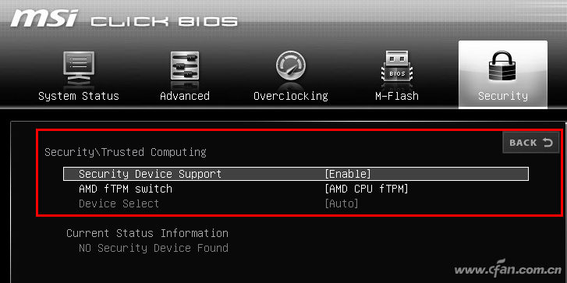Open Device Select Auto value dropdown
This screenshot has width=567, height=283.
pyautogui.click(x=342, y=203)
